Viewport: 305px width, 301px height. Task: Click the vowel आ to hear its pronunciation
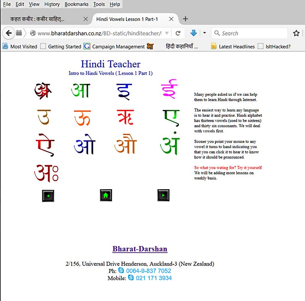point(80,90)
